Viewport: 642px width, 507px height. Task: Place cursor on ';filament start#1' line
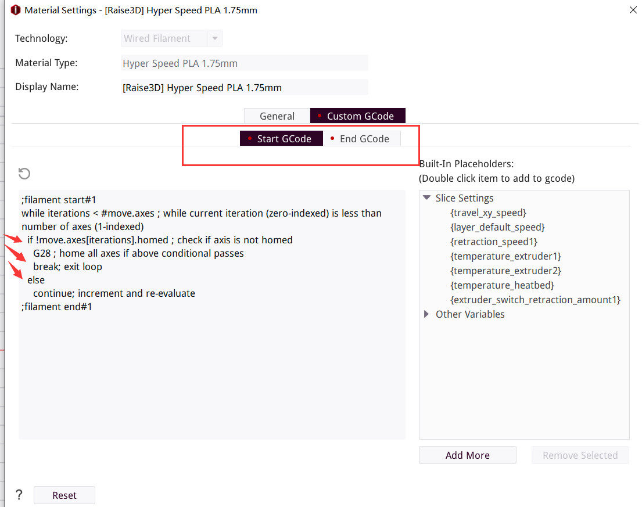click(59, 200)
